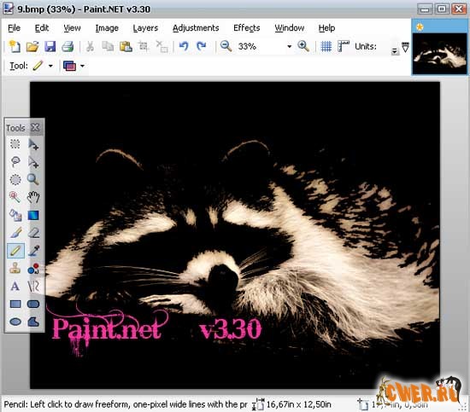Select the Paintbrush tool

(x=15, y=233)
